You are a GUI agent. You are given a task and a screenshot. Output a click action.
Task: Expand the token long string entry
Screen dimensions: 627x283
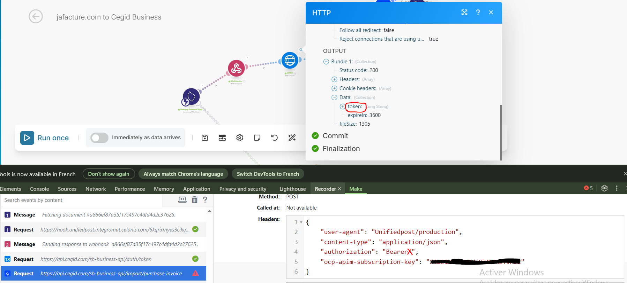[342, 107]
